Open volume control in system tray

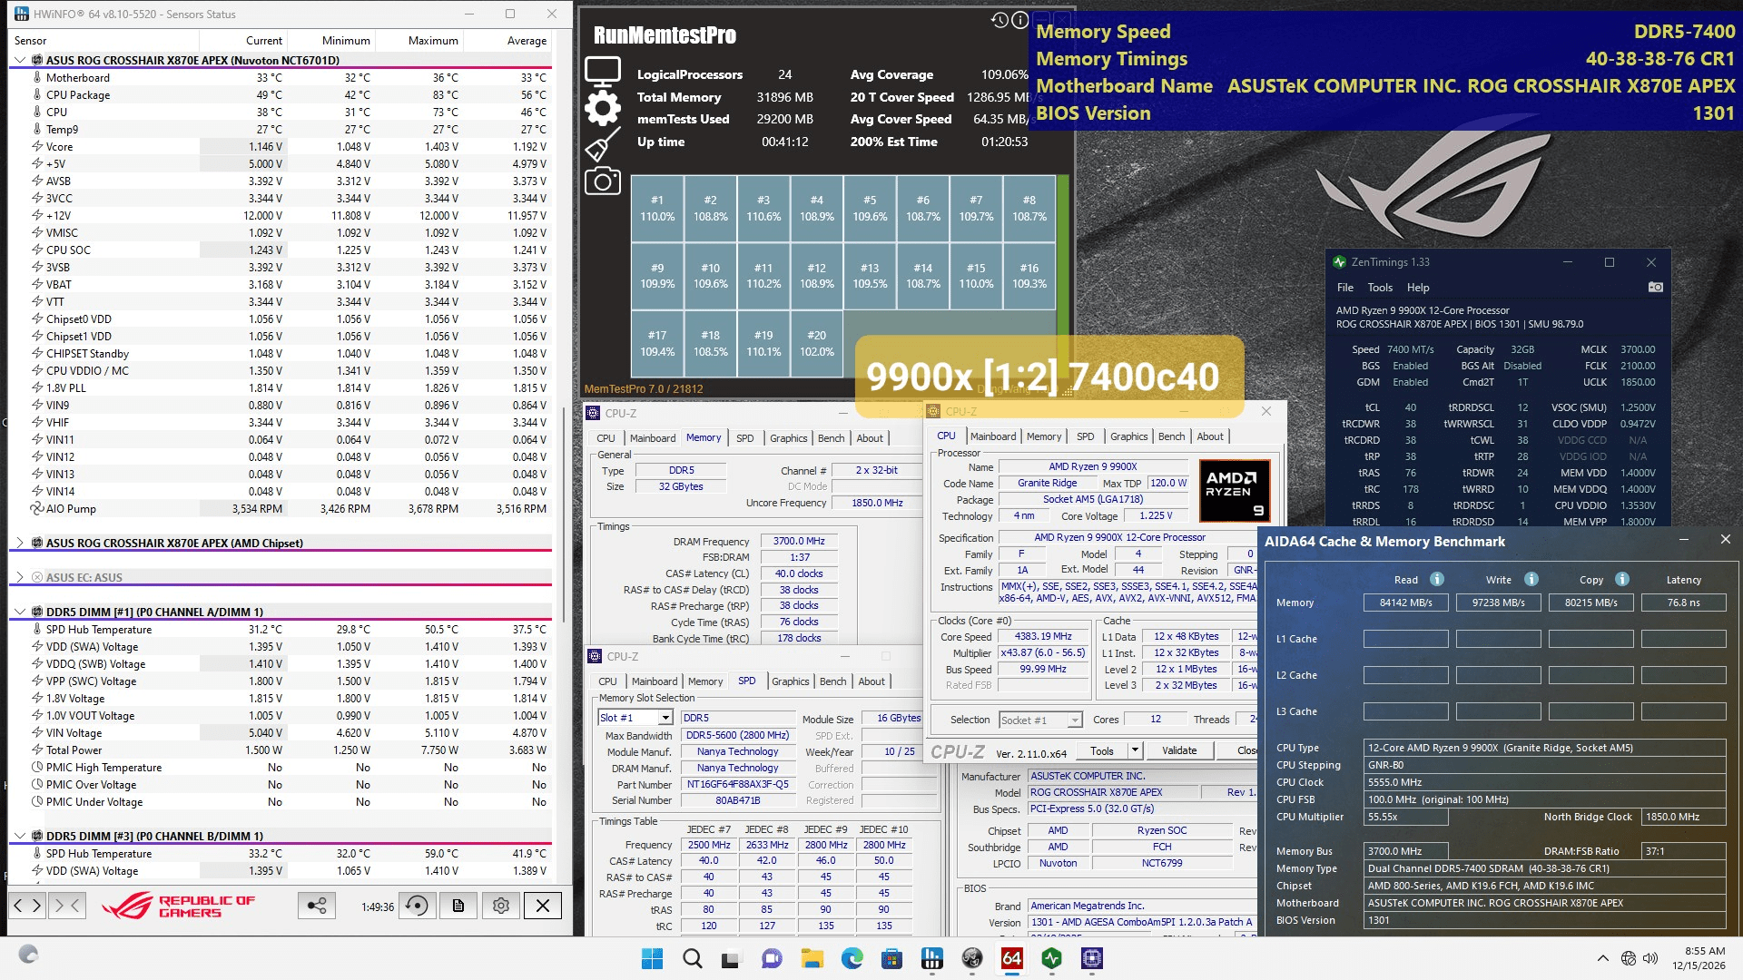click(x=1650, y=958)
